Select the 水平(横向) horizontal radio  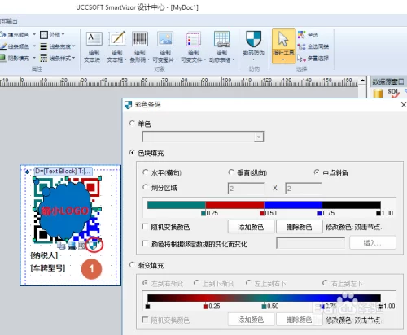146,172
